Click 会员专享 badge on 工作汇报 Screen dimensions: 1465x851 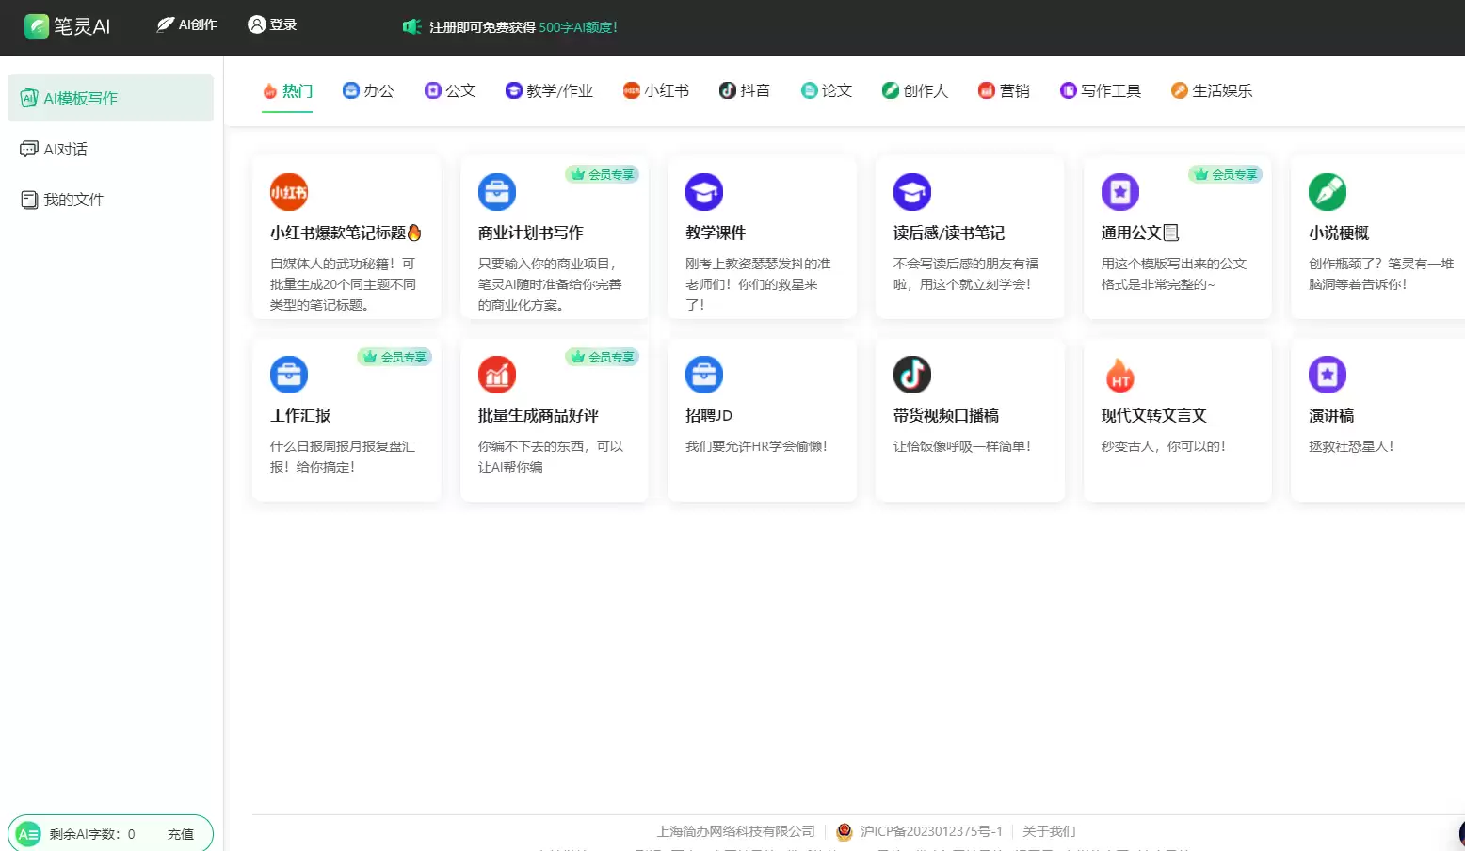pos(394,357)
